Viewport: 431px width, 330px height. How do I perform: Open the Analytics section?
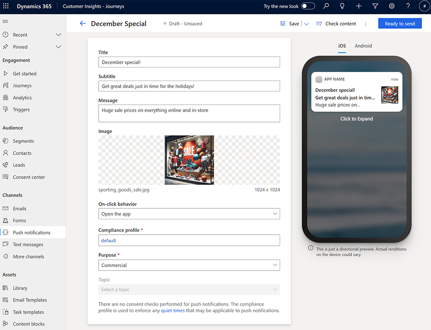tap(23, 97)
